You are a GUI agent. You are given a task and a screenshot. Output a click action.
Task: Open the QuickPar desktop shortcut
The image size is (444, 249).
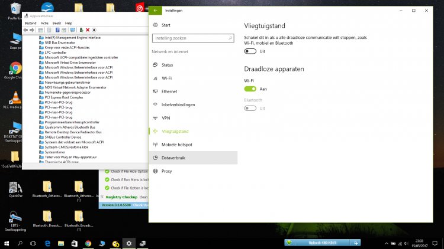click(x=16, y=189)
